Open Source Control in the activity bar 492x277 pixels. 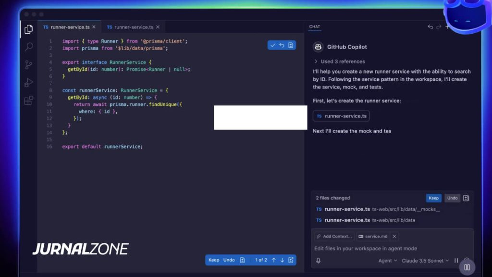pyautogui.click(x=28, y=64)
